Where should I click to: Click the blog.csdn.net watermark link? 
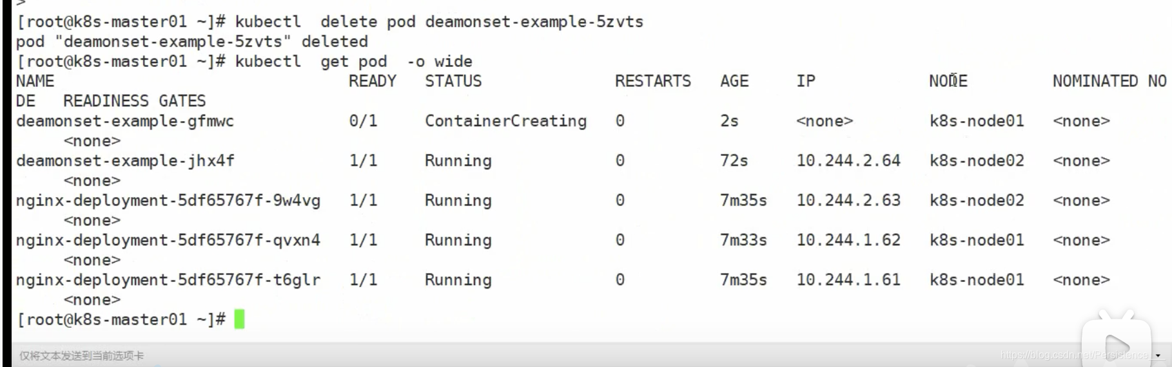[1075, 355]
